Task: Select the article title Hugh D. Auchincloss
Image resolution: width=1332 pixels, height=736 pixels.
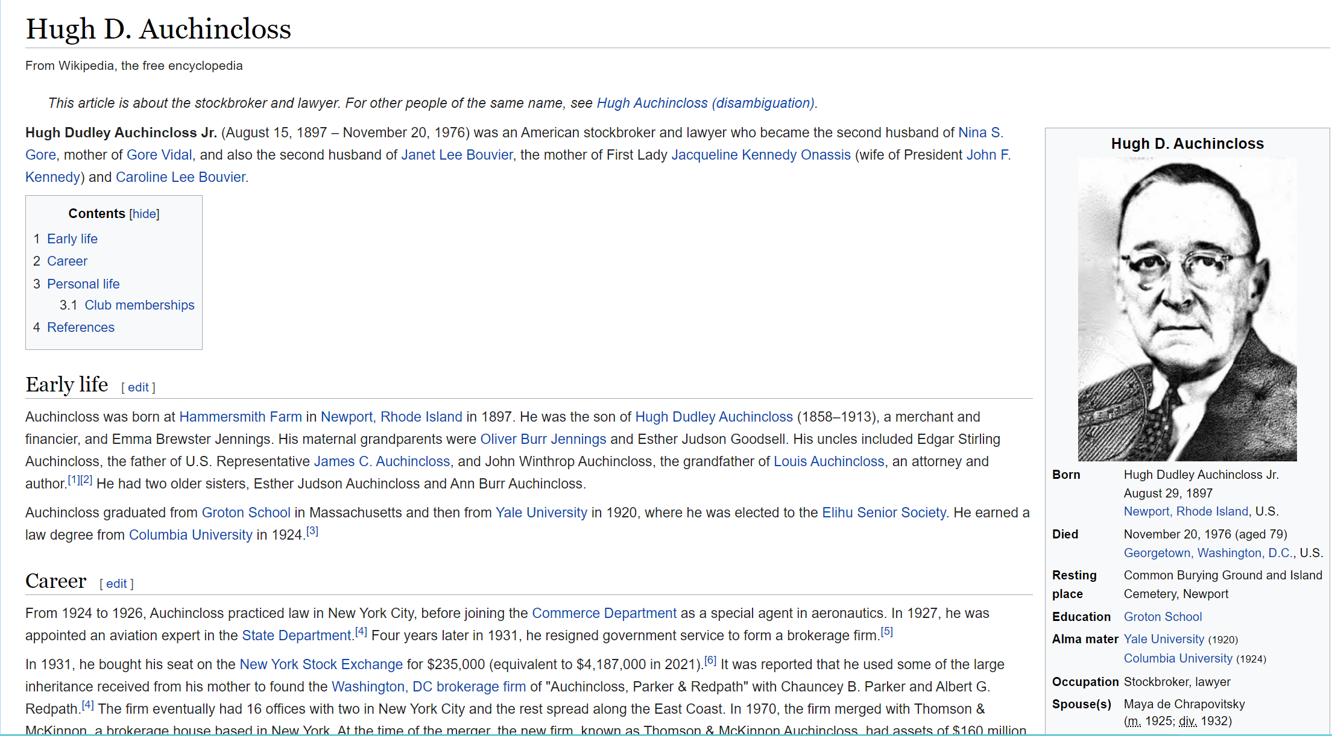Action: (x=159, y=29)
